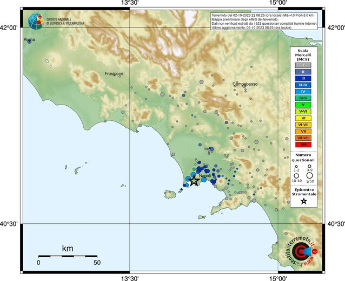Click the Ultimo aggiornamento info line
345x281 pixels.
(251, 28)
